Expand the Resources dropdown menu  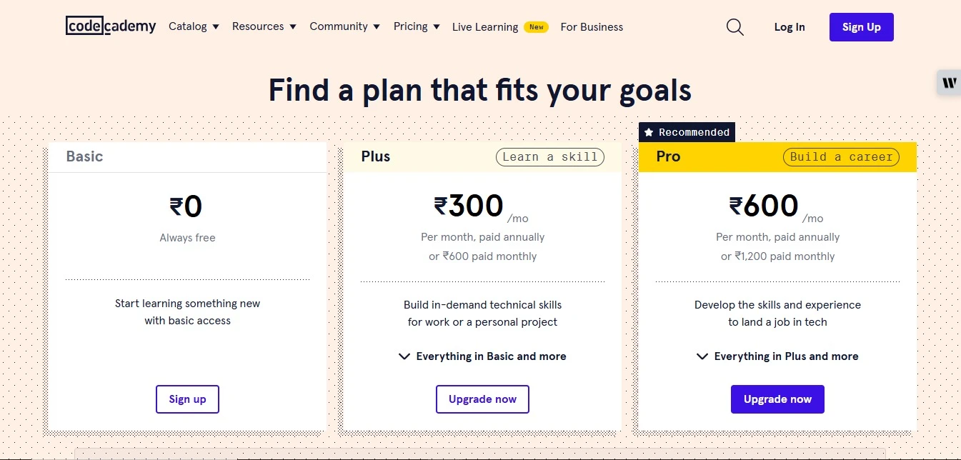264,26
